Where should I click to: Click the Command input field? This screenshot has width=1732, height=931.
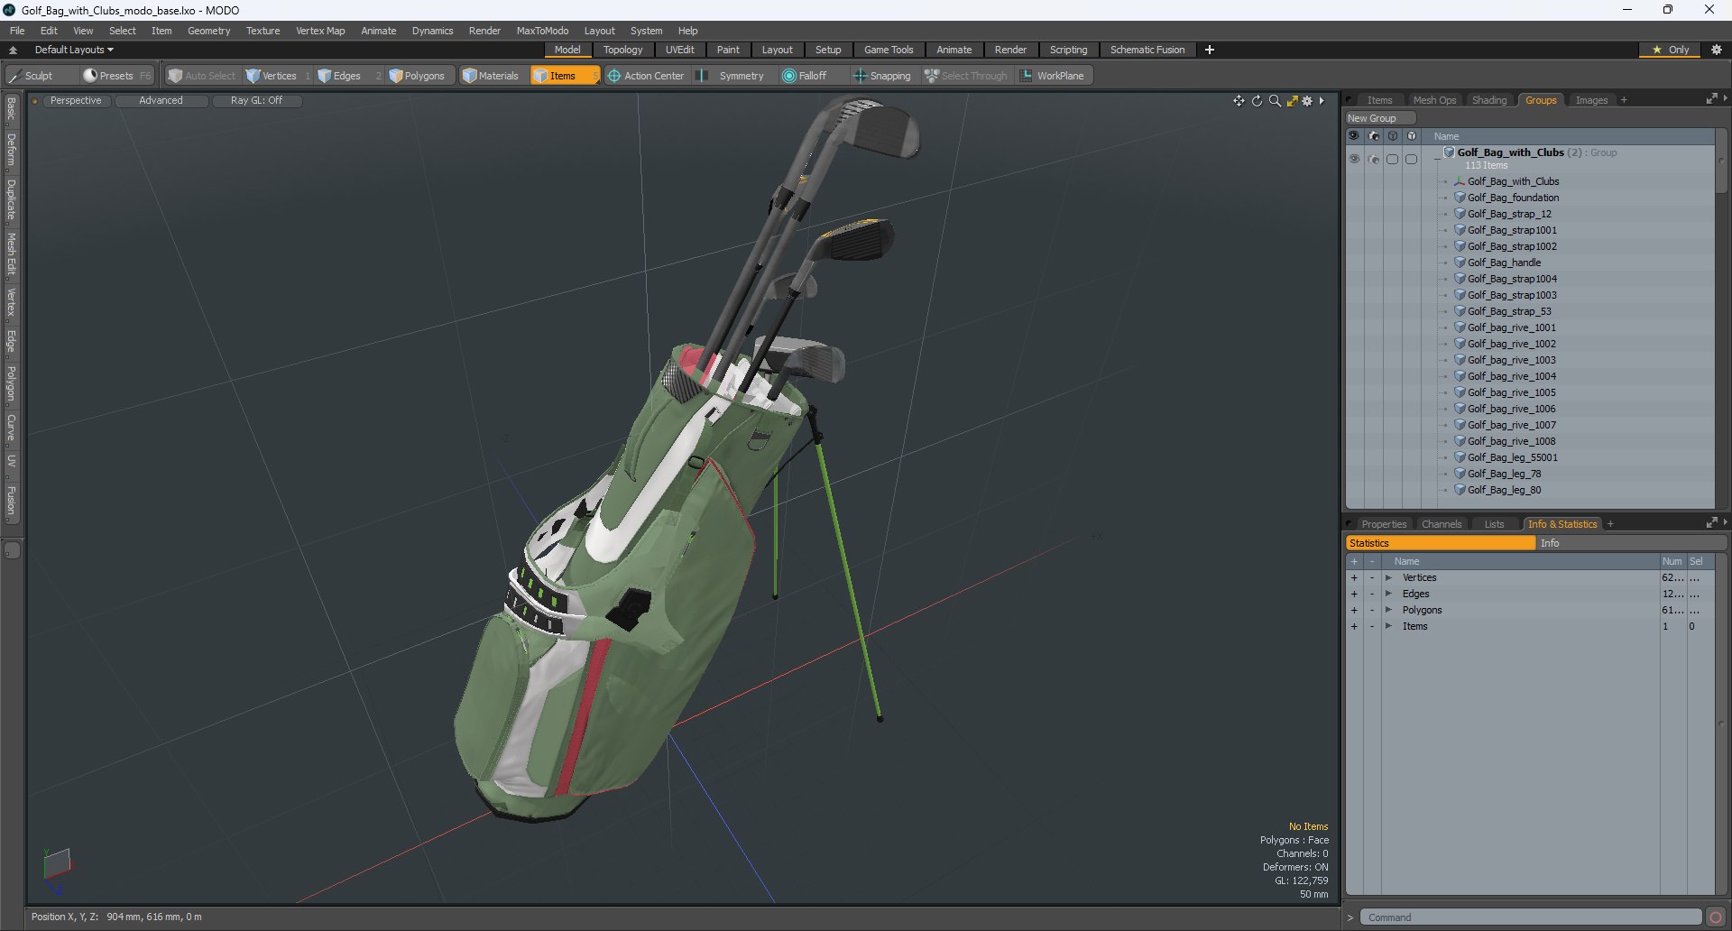pyautogui.click(x=1531, y=917)
